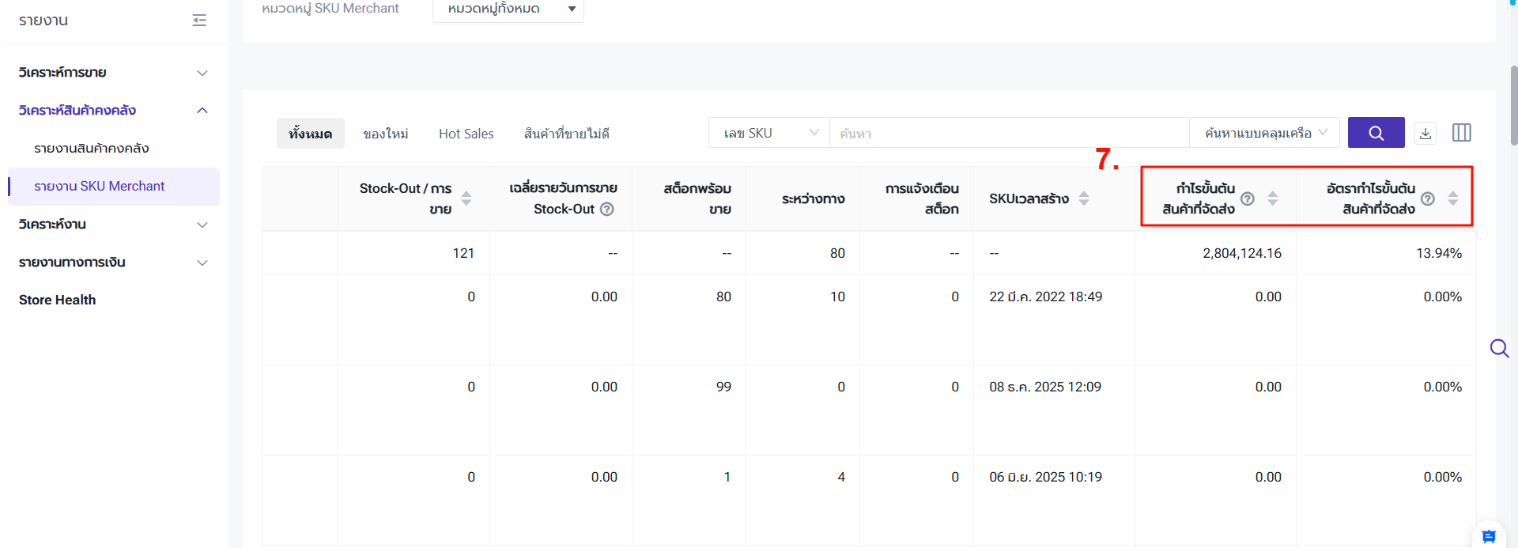The height and width of the screenshot is (548, 1518).
Task: Sort by กำไรขั้นต้นสินค้าที่จัดส่ง column
Action: pyautogui.click(x=1273, y=198)
